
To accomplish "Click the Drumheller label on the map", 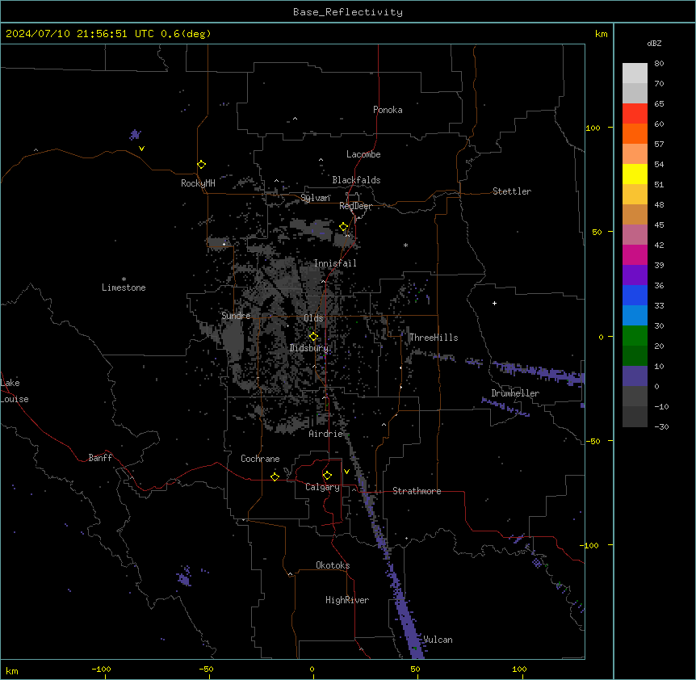I will click(x=515, y=393).
